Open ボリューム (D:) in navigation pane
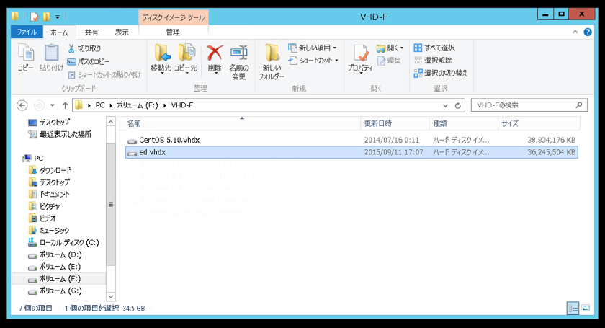Screen dimensions: 605x328 [x=55, y=255]
